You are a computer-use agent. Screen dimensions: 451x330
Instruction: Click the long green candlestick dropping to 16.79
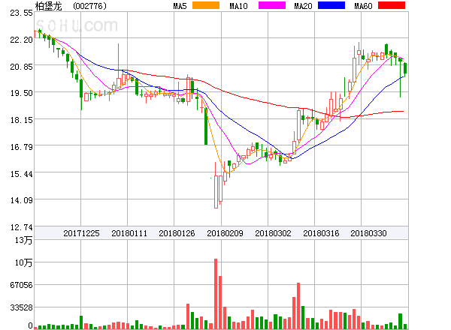coord(206,126)
